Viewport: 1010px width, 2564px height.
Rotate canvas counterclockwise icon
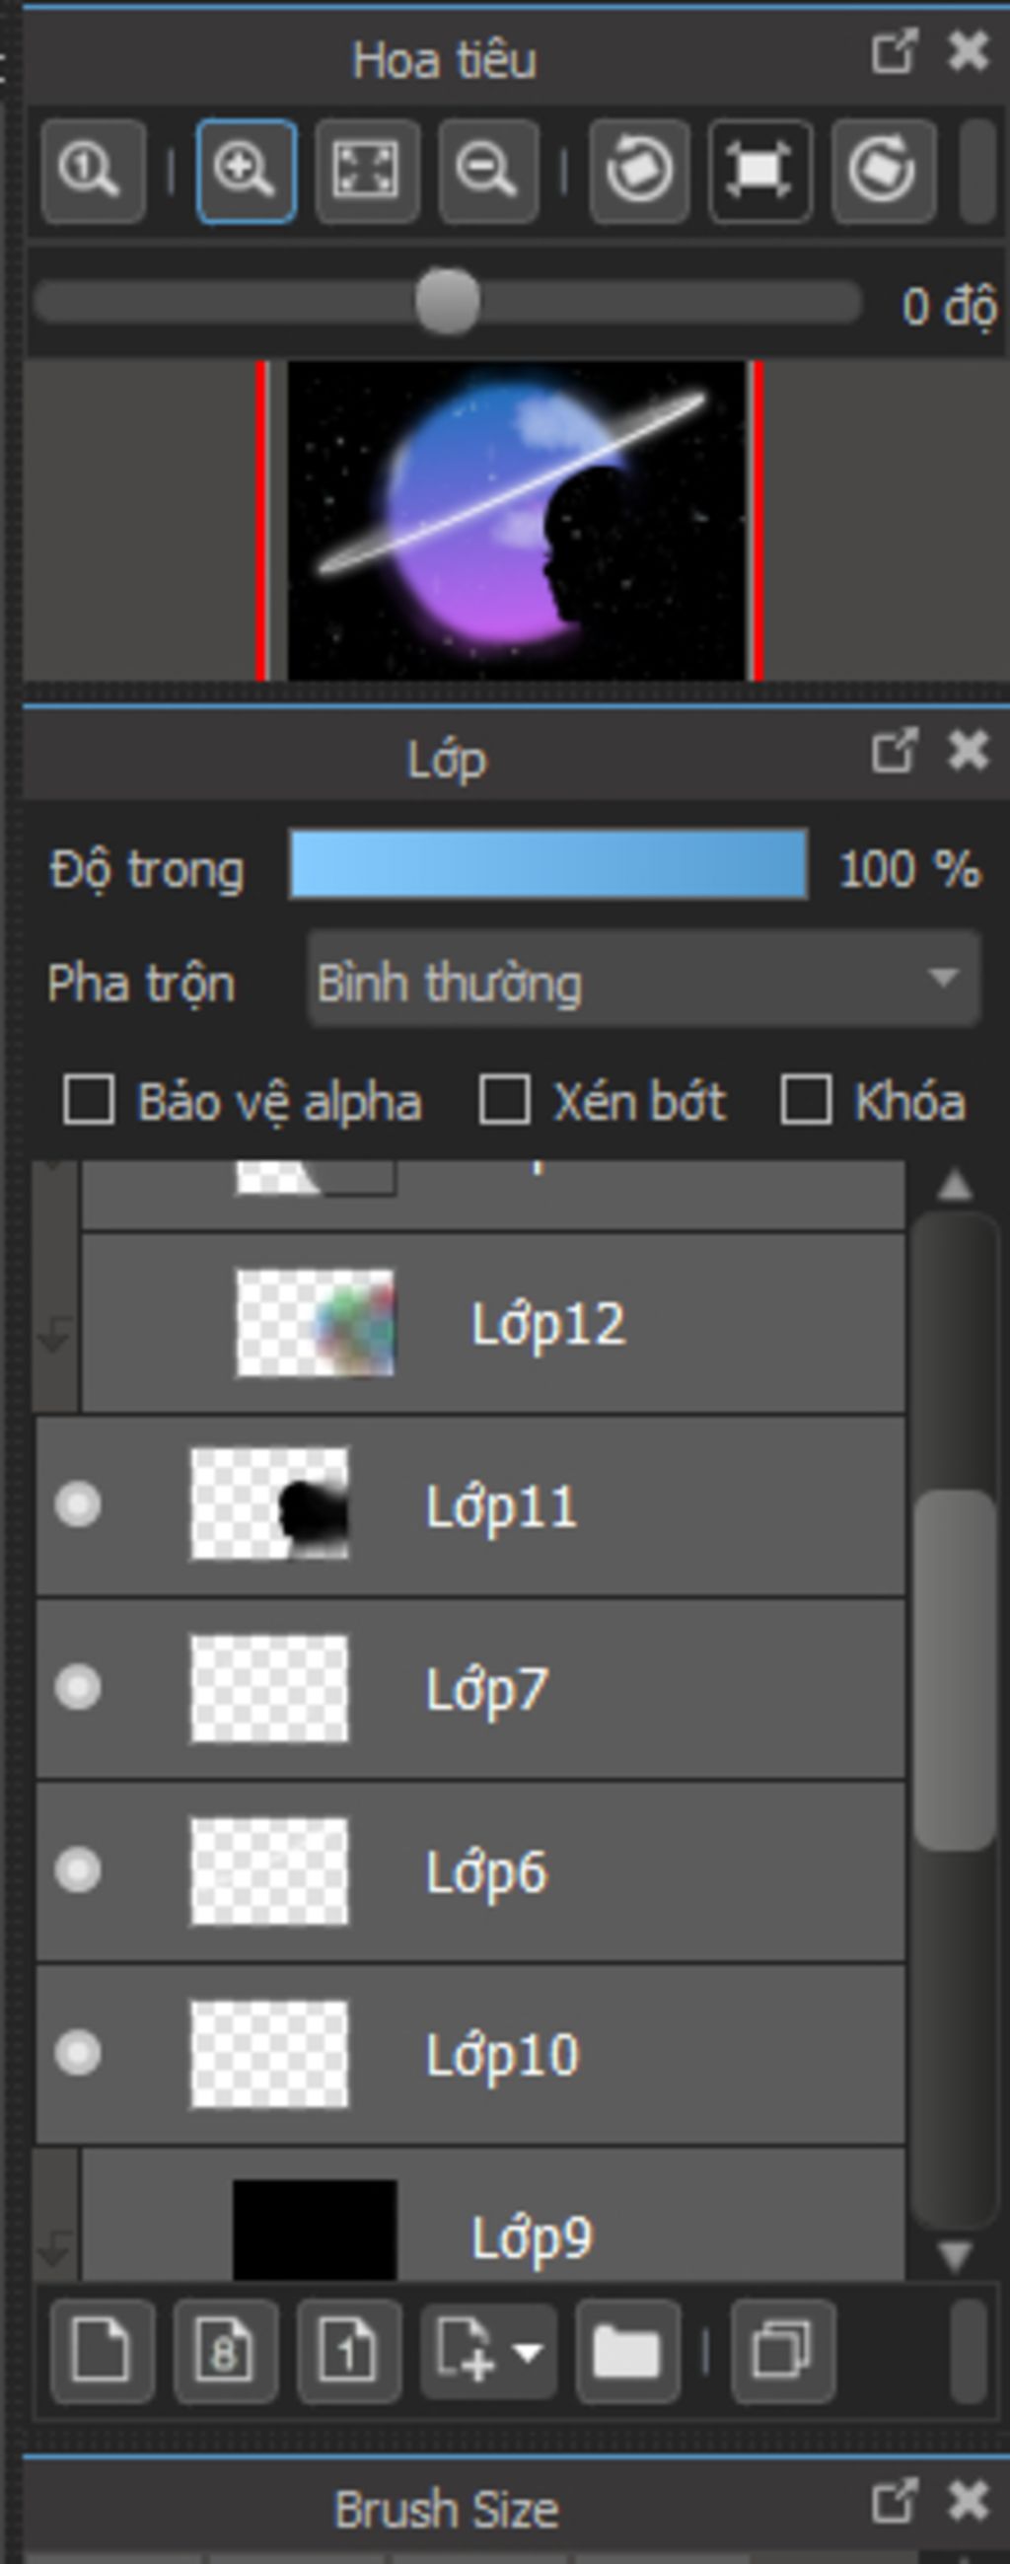point(640,172)
